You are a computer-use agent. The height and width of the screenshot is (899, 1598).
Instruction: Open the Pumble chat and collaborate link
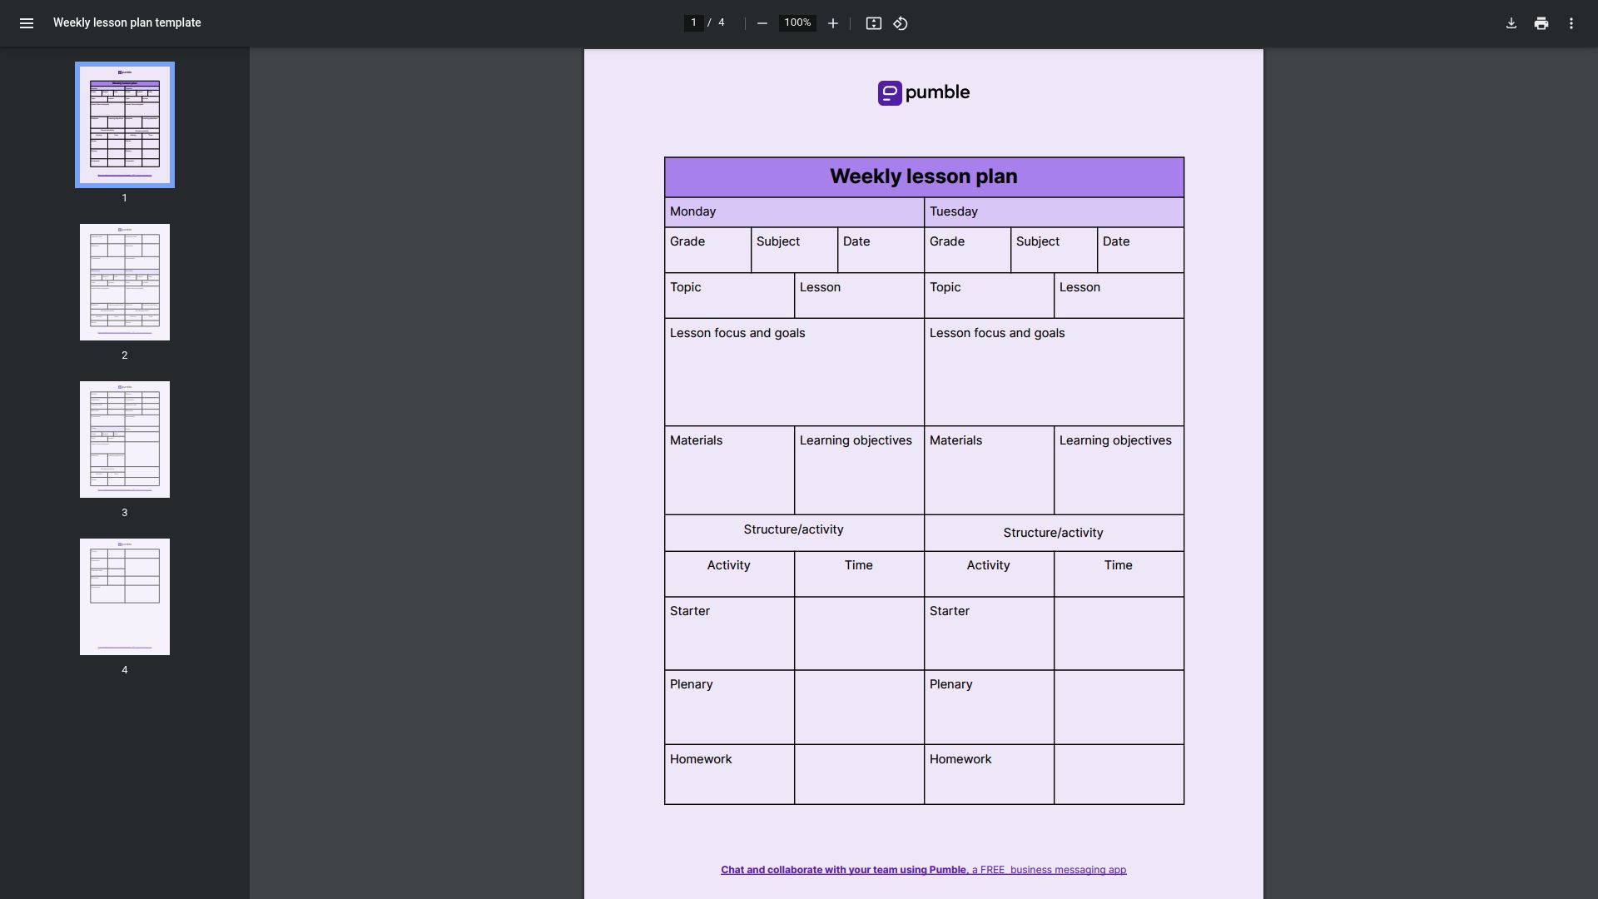(924, 870)
